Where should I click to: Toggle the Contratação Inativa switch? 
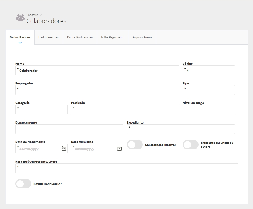coord(135,145)
